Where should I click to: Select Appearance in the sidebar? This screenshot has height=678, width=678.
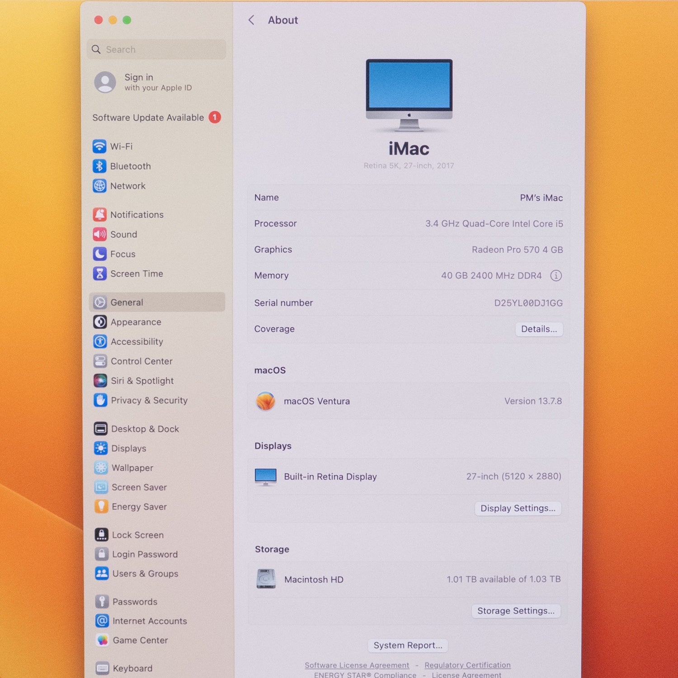(136, 322)
